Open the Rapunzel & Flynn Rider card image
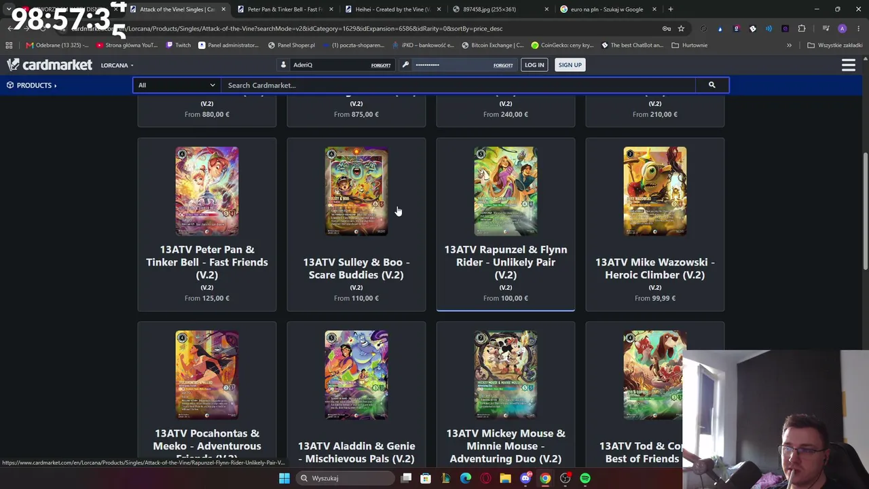 [506, 191]
